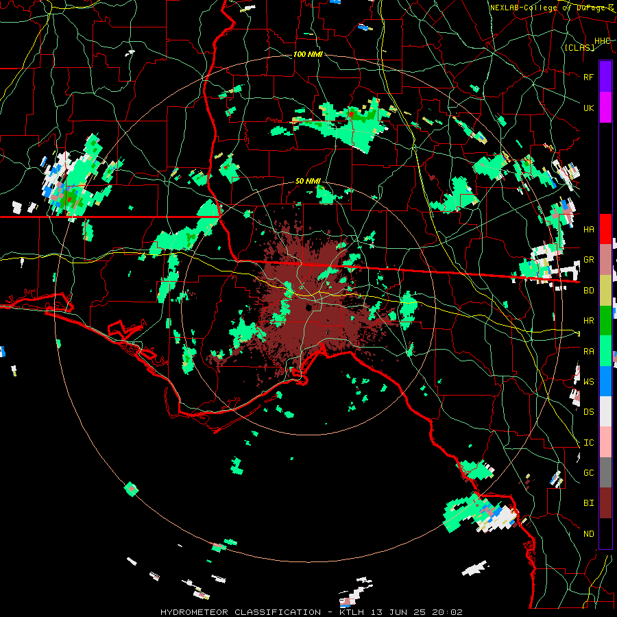Click the HR legend label
Viewport: 617px width, 617px height.
click(x=588, y=321)
